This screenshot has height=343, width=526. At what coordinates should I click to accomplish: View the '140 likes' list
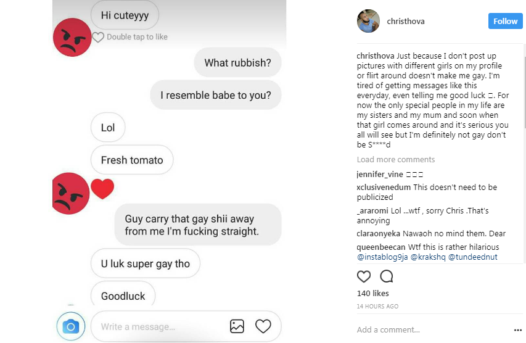tap(372, 293)
